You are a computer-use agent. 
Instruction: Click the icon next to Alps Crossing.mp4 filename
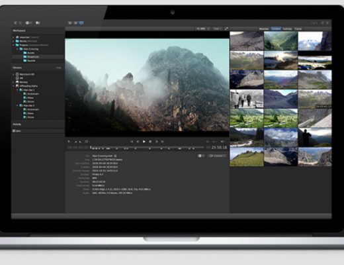click(115, 156)
